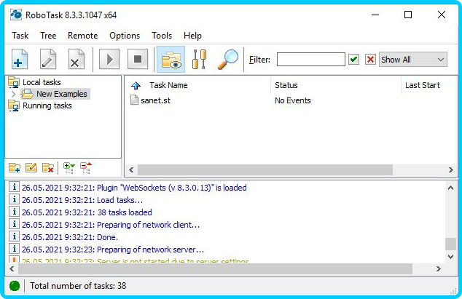Open the Task menu
462x299 pixels.
point(20,36)
